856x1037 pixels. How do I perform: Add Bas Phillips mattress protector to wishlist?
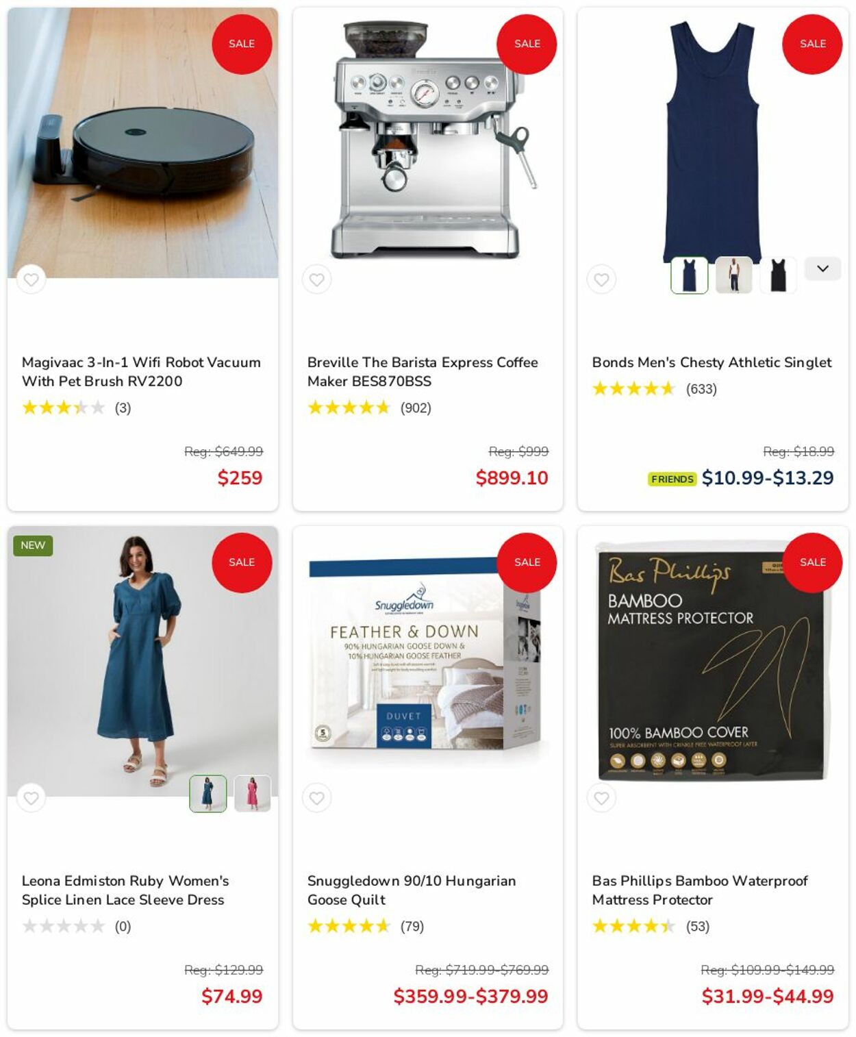pos(601,798)
